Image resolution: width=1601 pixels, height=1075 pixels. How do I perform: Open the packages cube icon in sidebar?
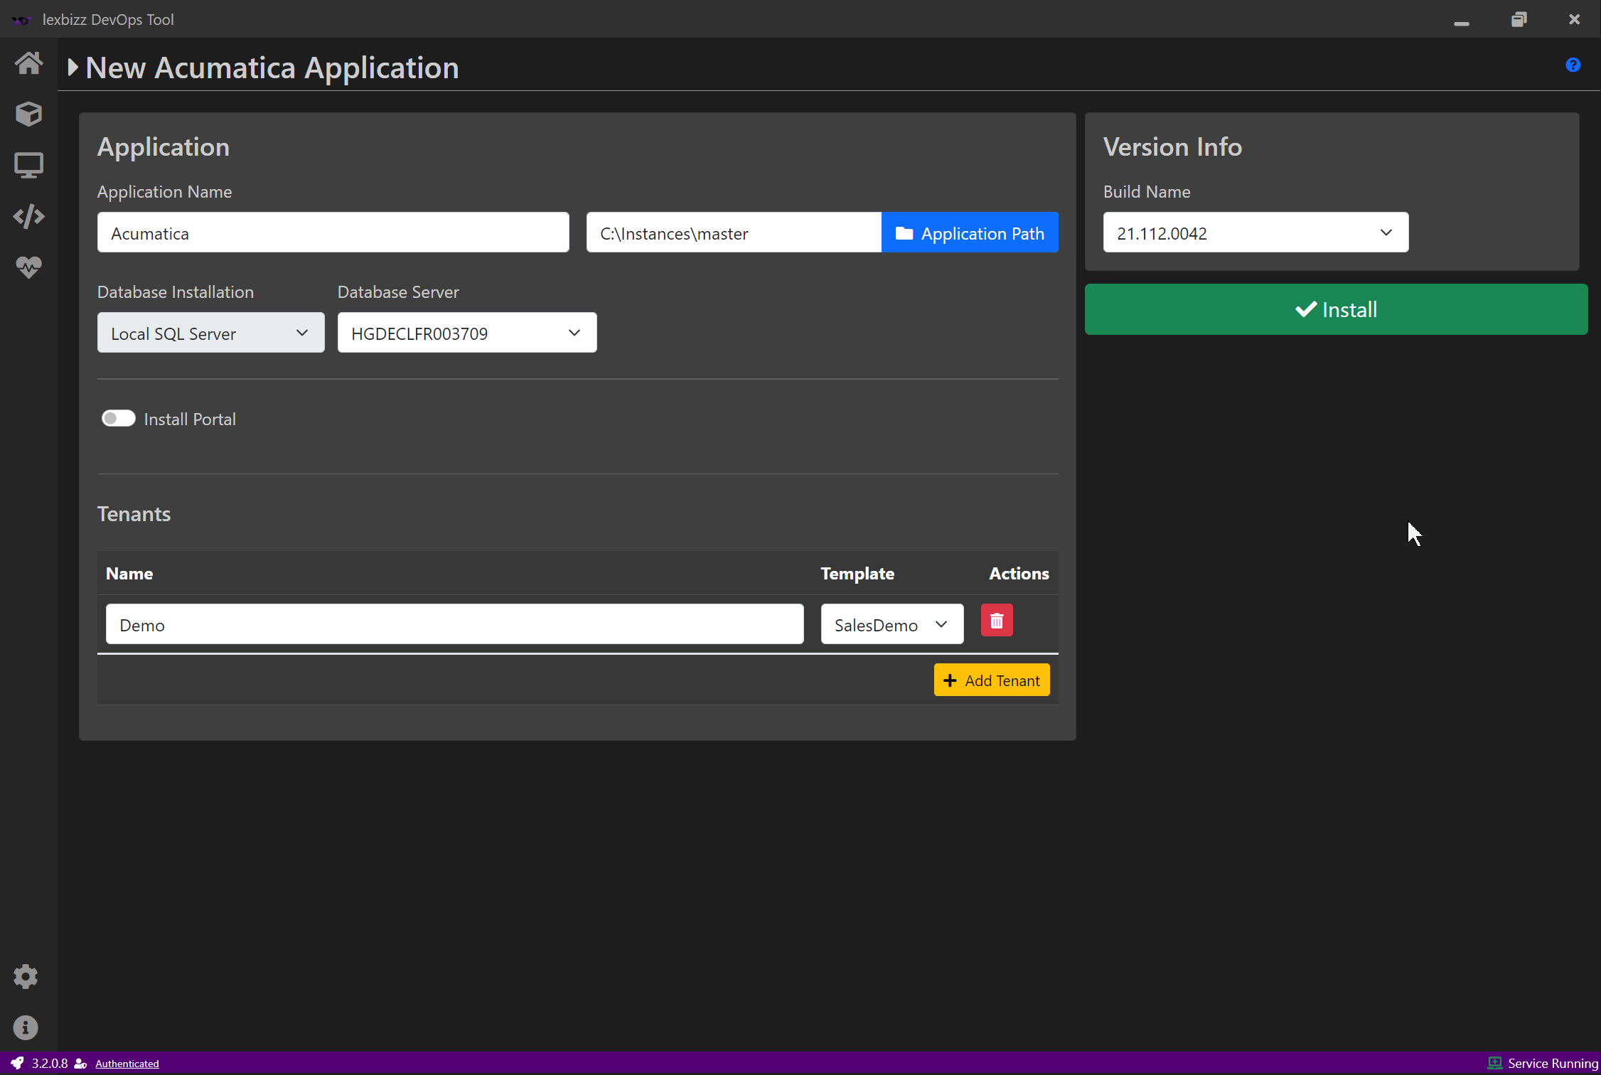pos(28,114)
